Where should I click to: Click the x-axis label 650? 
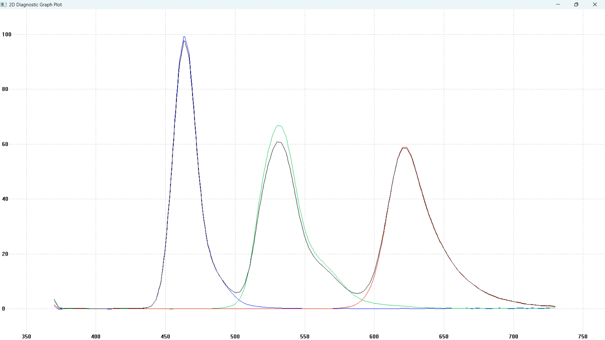point(444,337)
